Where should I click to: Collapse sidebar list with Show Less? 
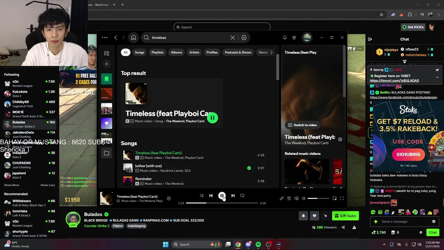click(x=48, y=185)
